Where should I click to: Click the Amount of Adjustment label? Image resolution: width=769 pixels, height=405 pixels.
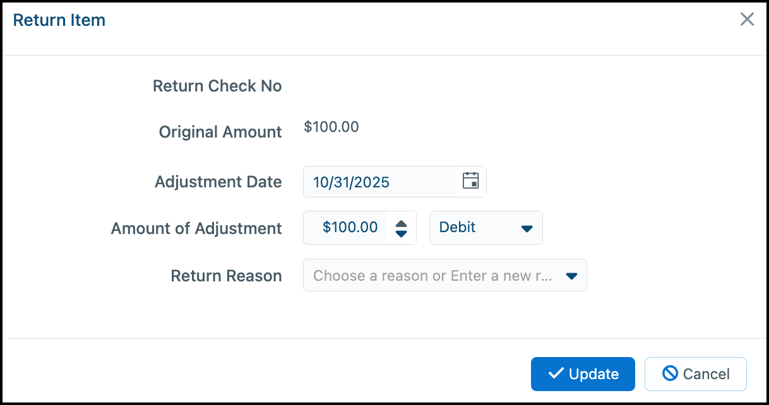196,228
